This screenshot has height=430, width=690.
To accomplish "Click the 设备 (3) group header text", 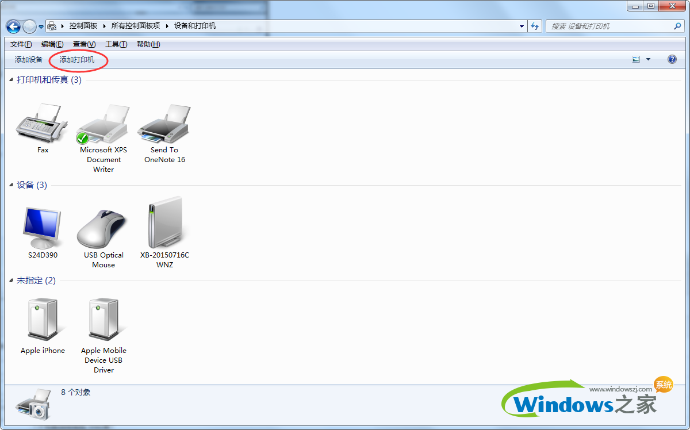I will 32,185.
